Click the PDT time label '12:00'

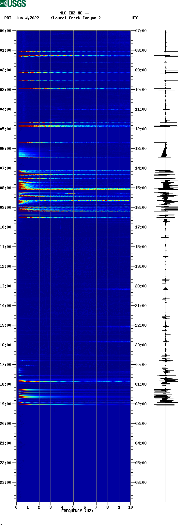pos(6,266)
